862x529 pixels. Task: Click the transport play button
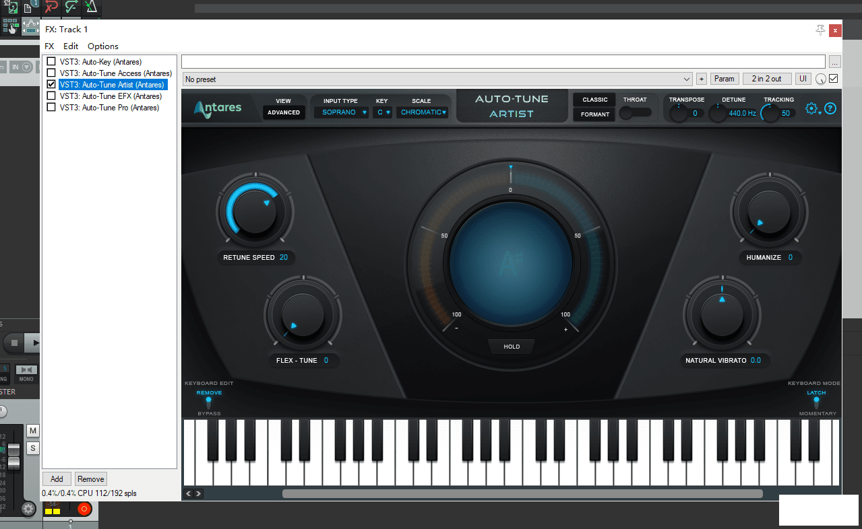click(x=34, y=343)
